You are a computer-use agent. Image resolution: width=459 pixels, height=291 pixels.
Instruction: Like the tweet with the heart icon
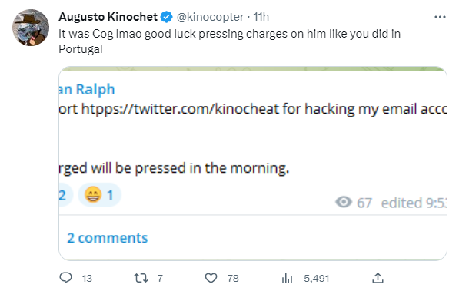click(211, 278)
